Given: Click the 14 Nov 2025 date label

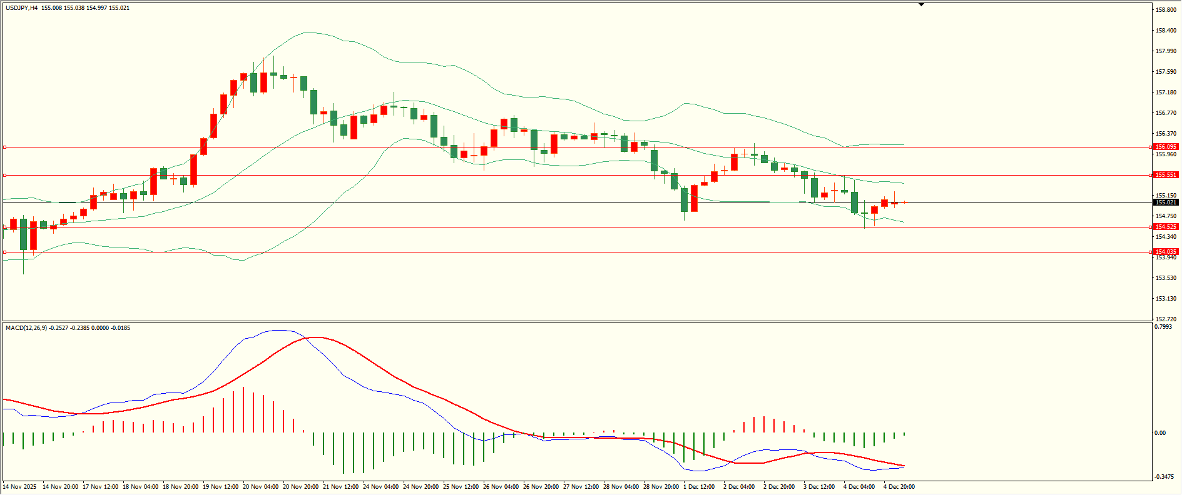Looking at the screenshot, I should 19,487.
